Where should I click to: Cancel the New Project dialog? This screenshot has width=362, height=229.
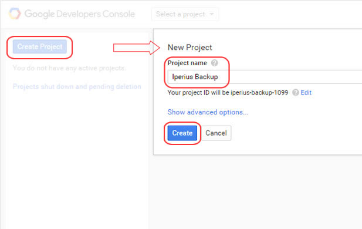(x=216, y=133)
